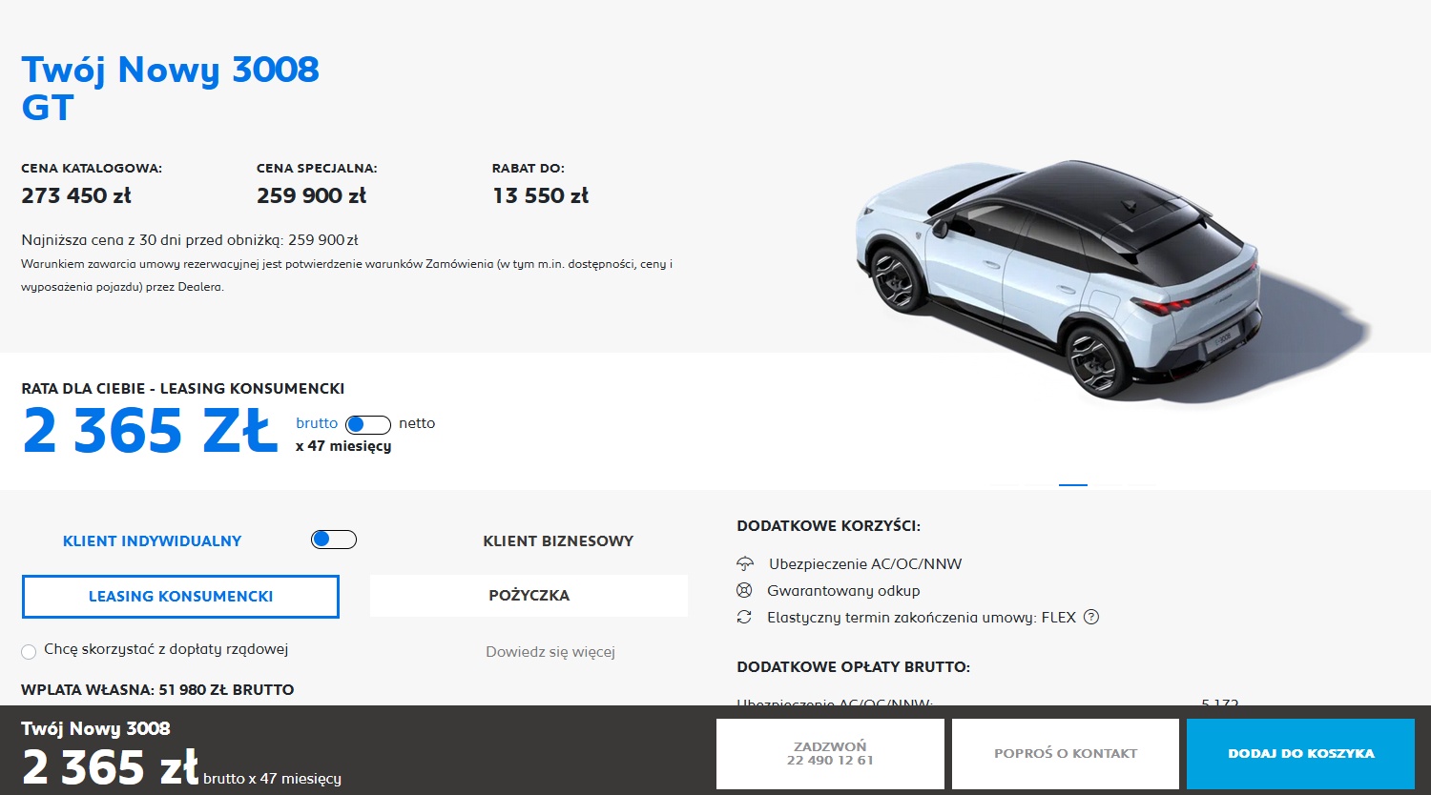Viewport: 1431px width, 795px height.
Task: Click the Gwarantowany odkup text
Action: coord(843,590)
